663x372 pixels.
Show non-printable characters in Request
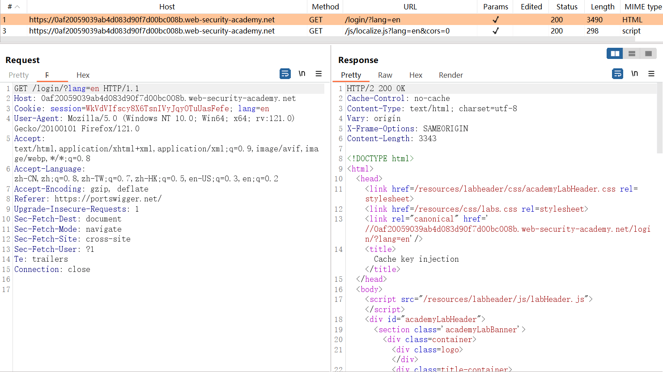(x=302, y=74)
